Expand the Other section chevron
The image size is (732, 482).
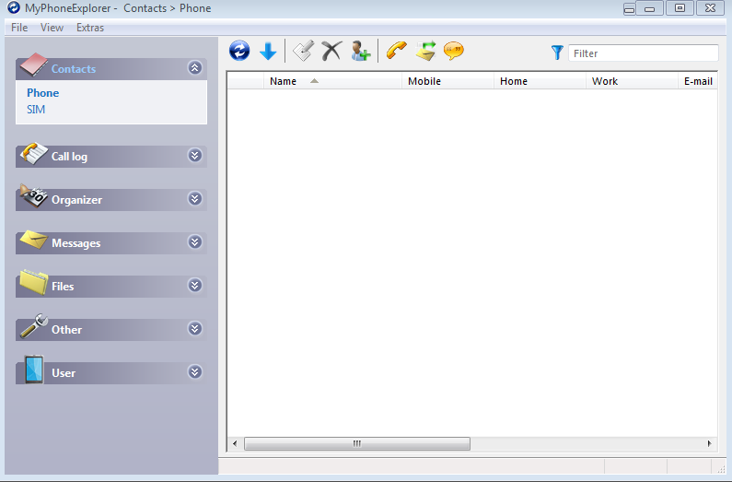click(x=194, y=329)
